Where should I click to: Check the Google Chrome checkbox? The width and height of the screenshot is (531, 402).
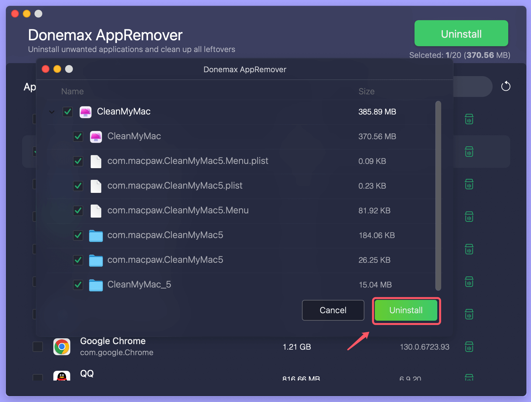(x=38, y=347)
